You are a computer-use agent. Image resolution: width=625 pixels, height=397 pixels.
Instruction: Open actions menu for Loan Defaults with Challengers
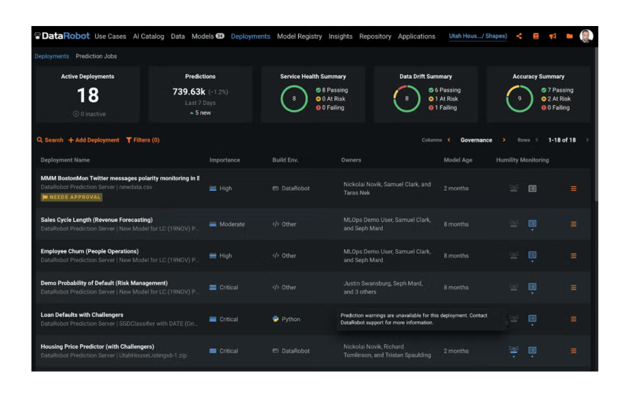coord(574,319)
